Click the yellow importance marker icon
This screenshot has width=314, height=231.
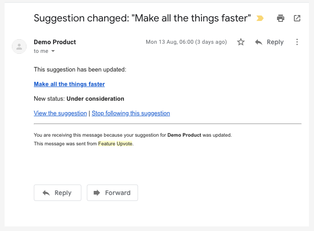260,18
